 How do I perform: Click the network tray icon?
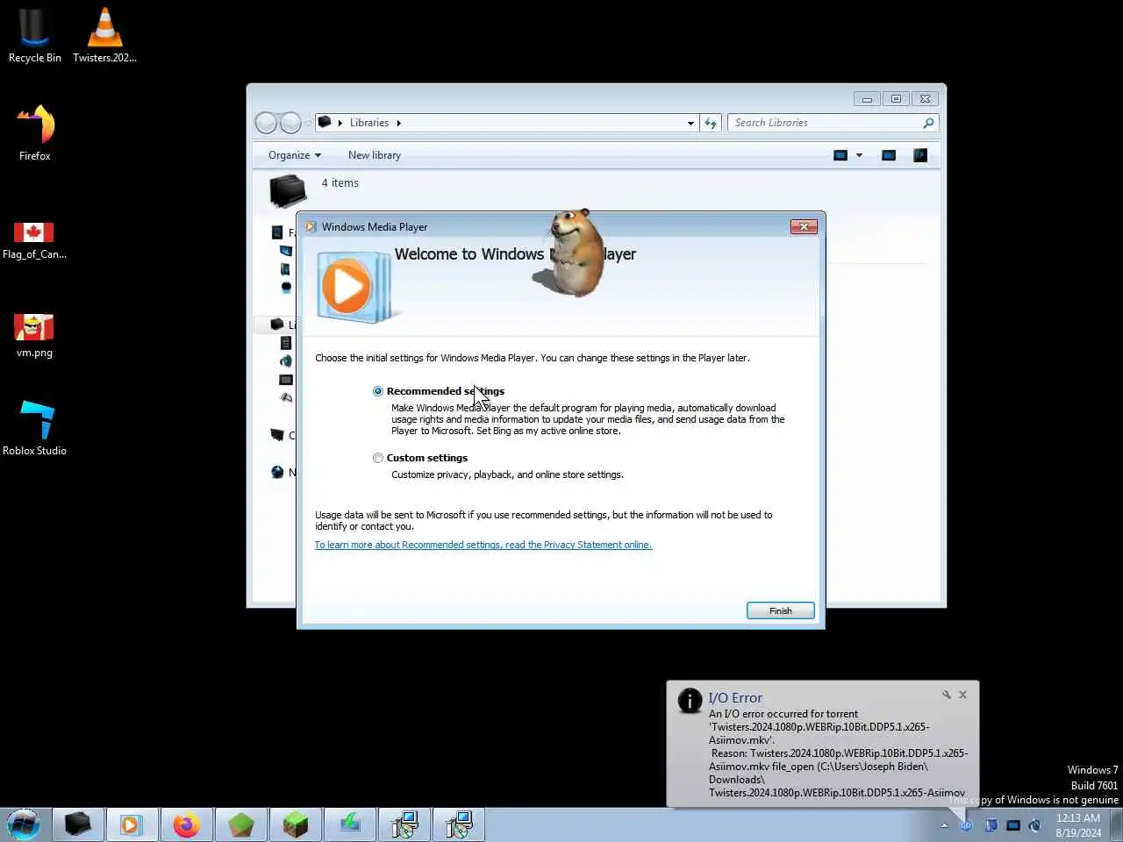click(1013, 825)
